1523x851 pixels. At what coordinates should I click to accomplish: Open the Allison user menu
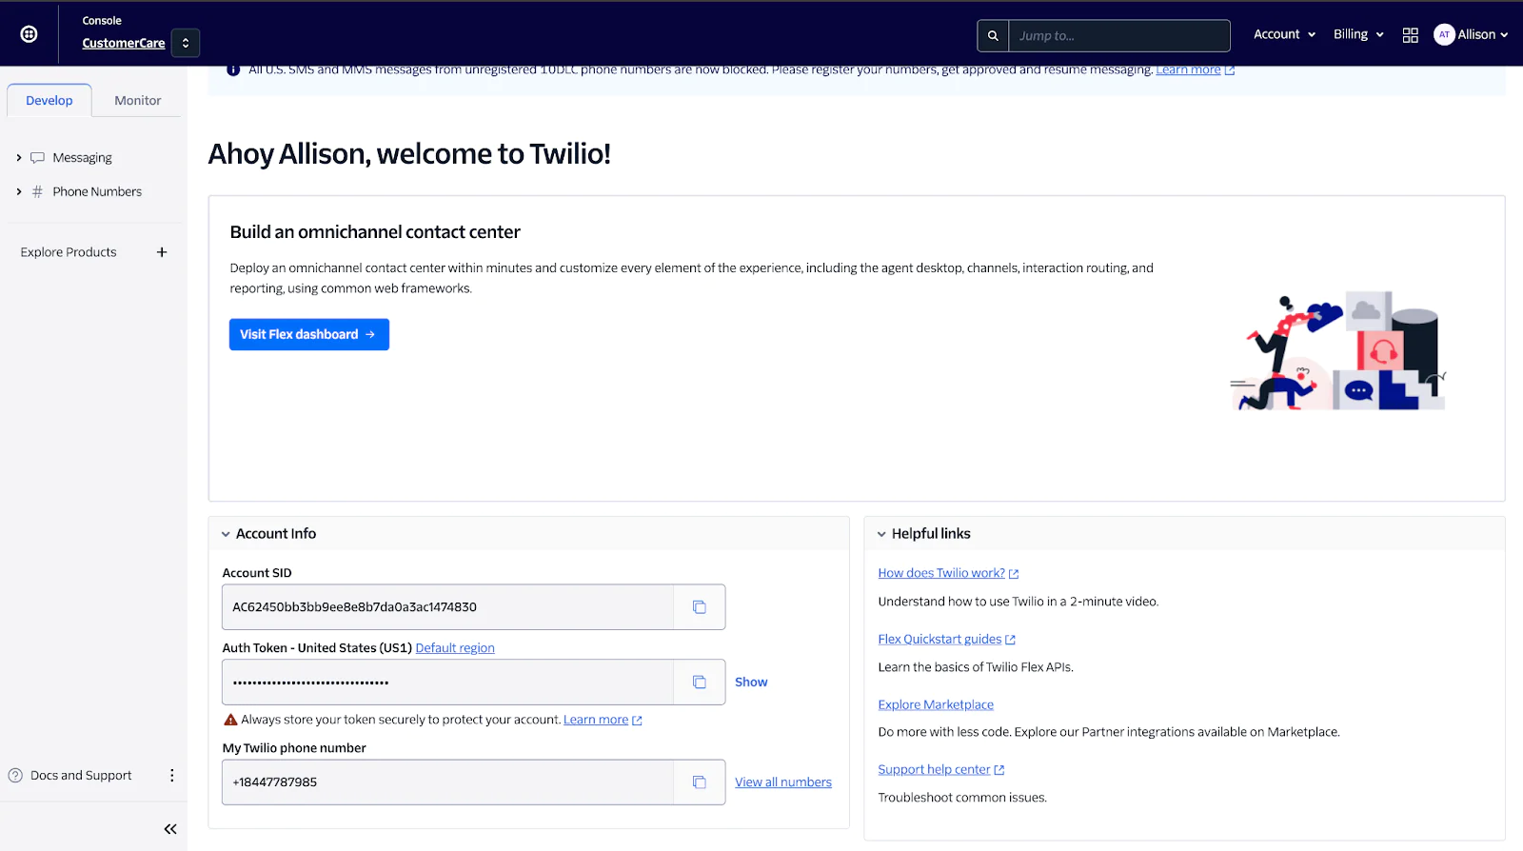click(x=1483, y=34)
